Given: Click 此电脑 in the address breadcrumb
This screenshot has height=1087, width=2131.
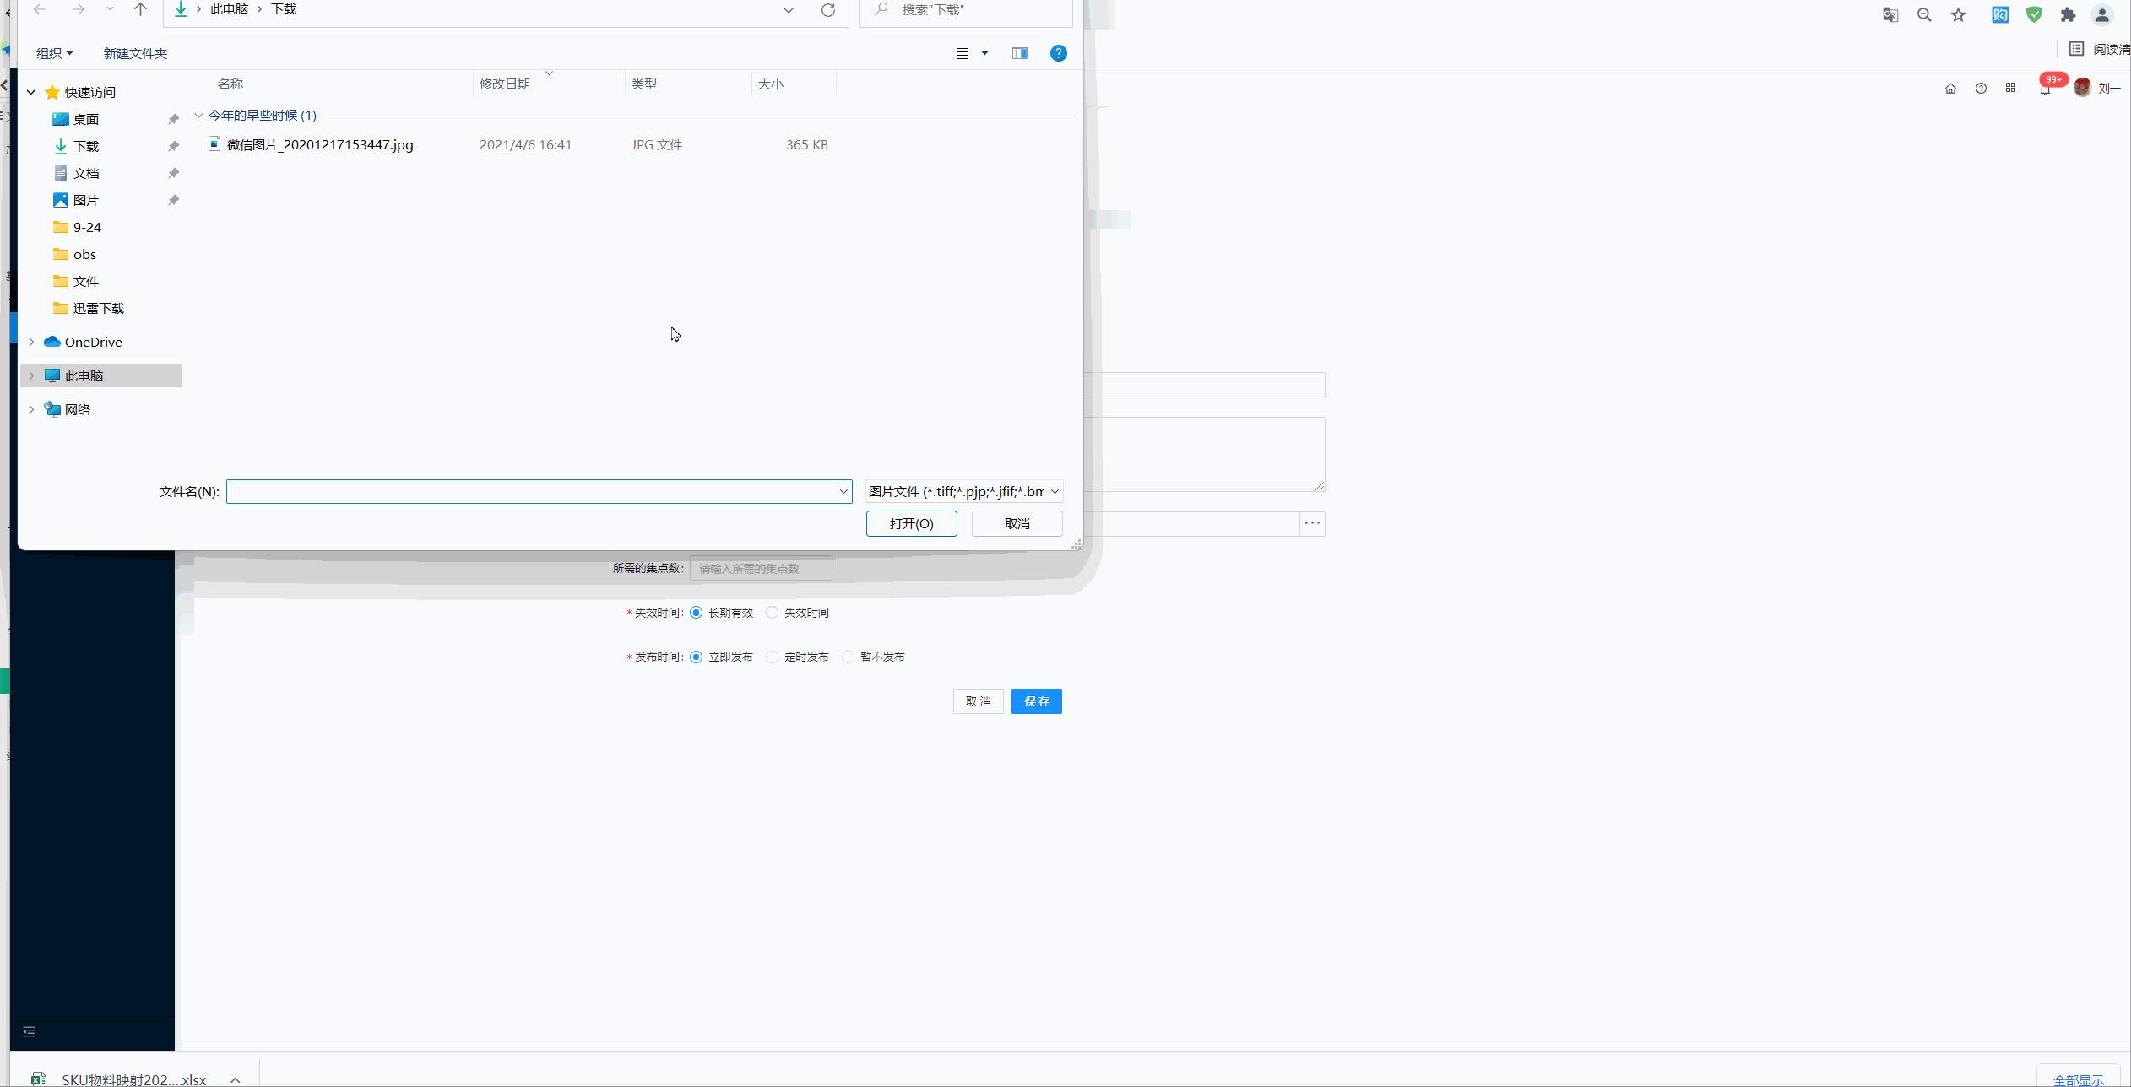Looking at the screenshot, I should click(x=229, y=9).
